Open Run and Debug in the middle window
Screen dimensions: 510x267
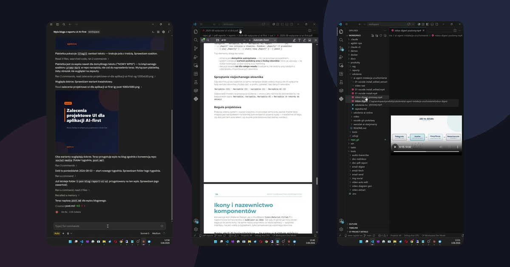tap(195, 57)
